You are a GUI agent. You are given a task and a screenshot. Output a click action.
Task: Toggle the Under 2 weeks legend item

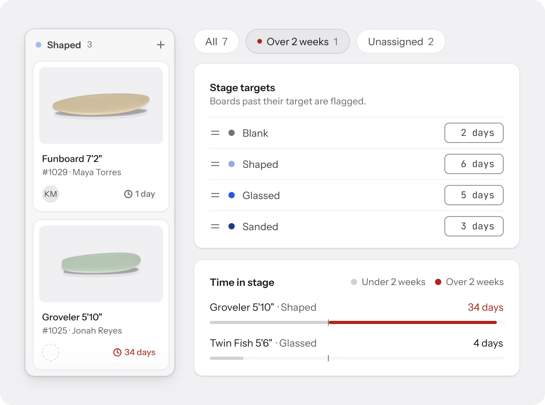point(388,282)
